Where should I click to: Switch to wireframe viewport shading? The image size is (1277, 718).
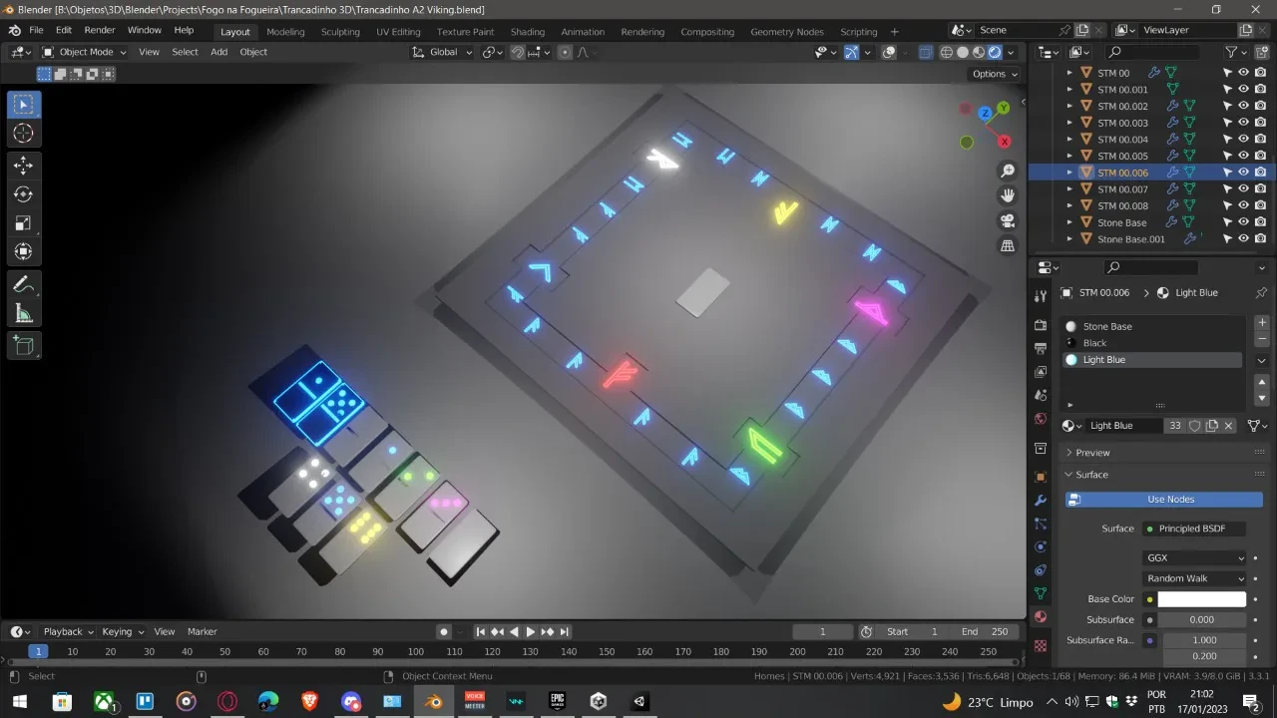pos(947,52)
